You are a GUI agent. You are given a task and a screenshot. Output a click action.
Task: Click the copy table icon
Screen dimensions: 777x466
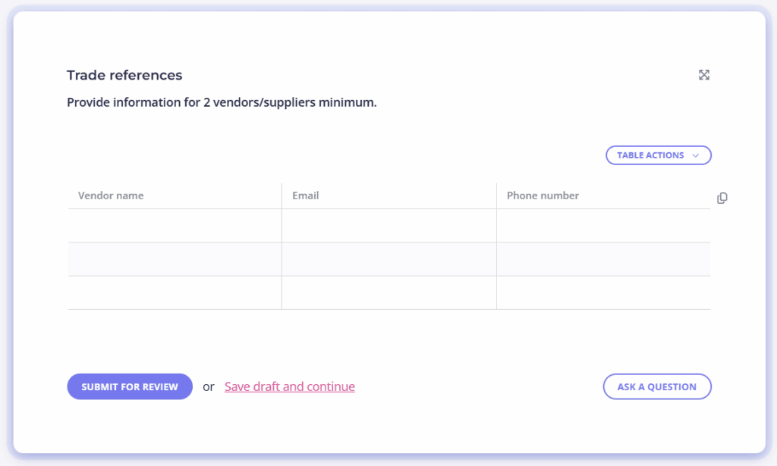(x=722, y=198)
